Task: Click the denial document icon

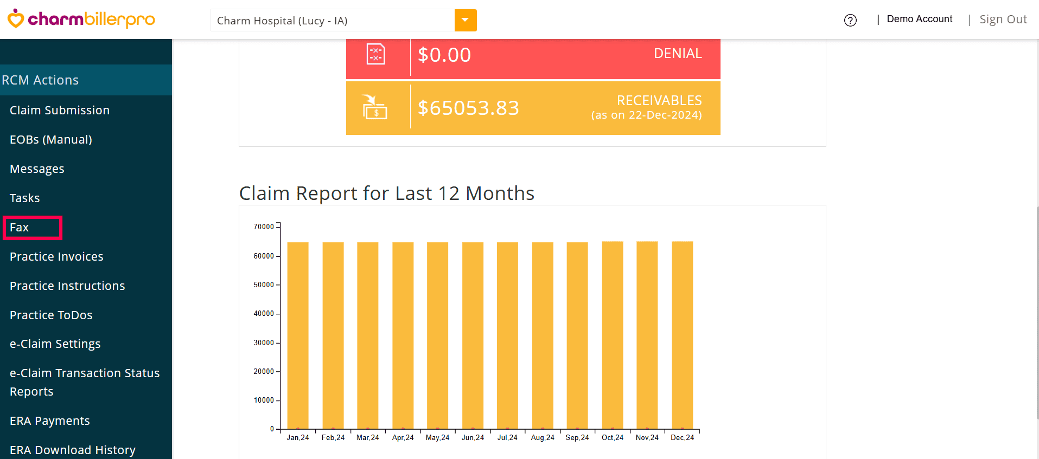Action: pos(375,54)
